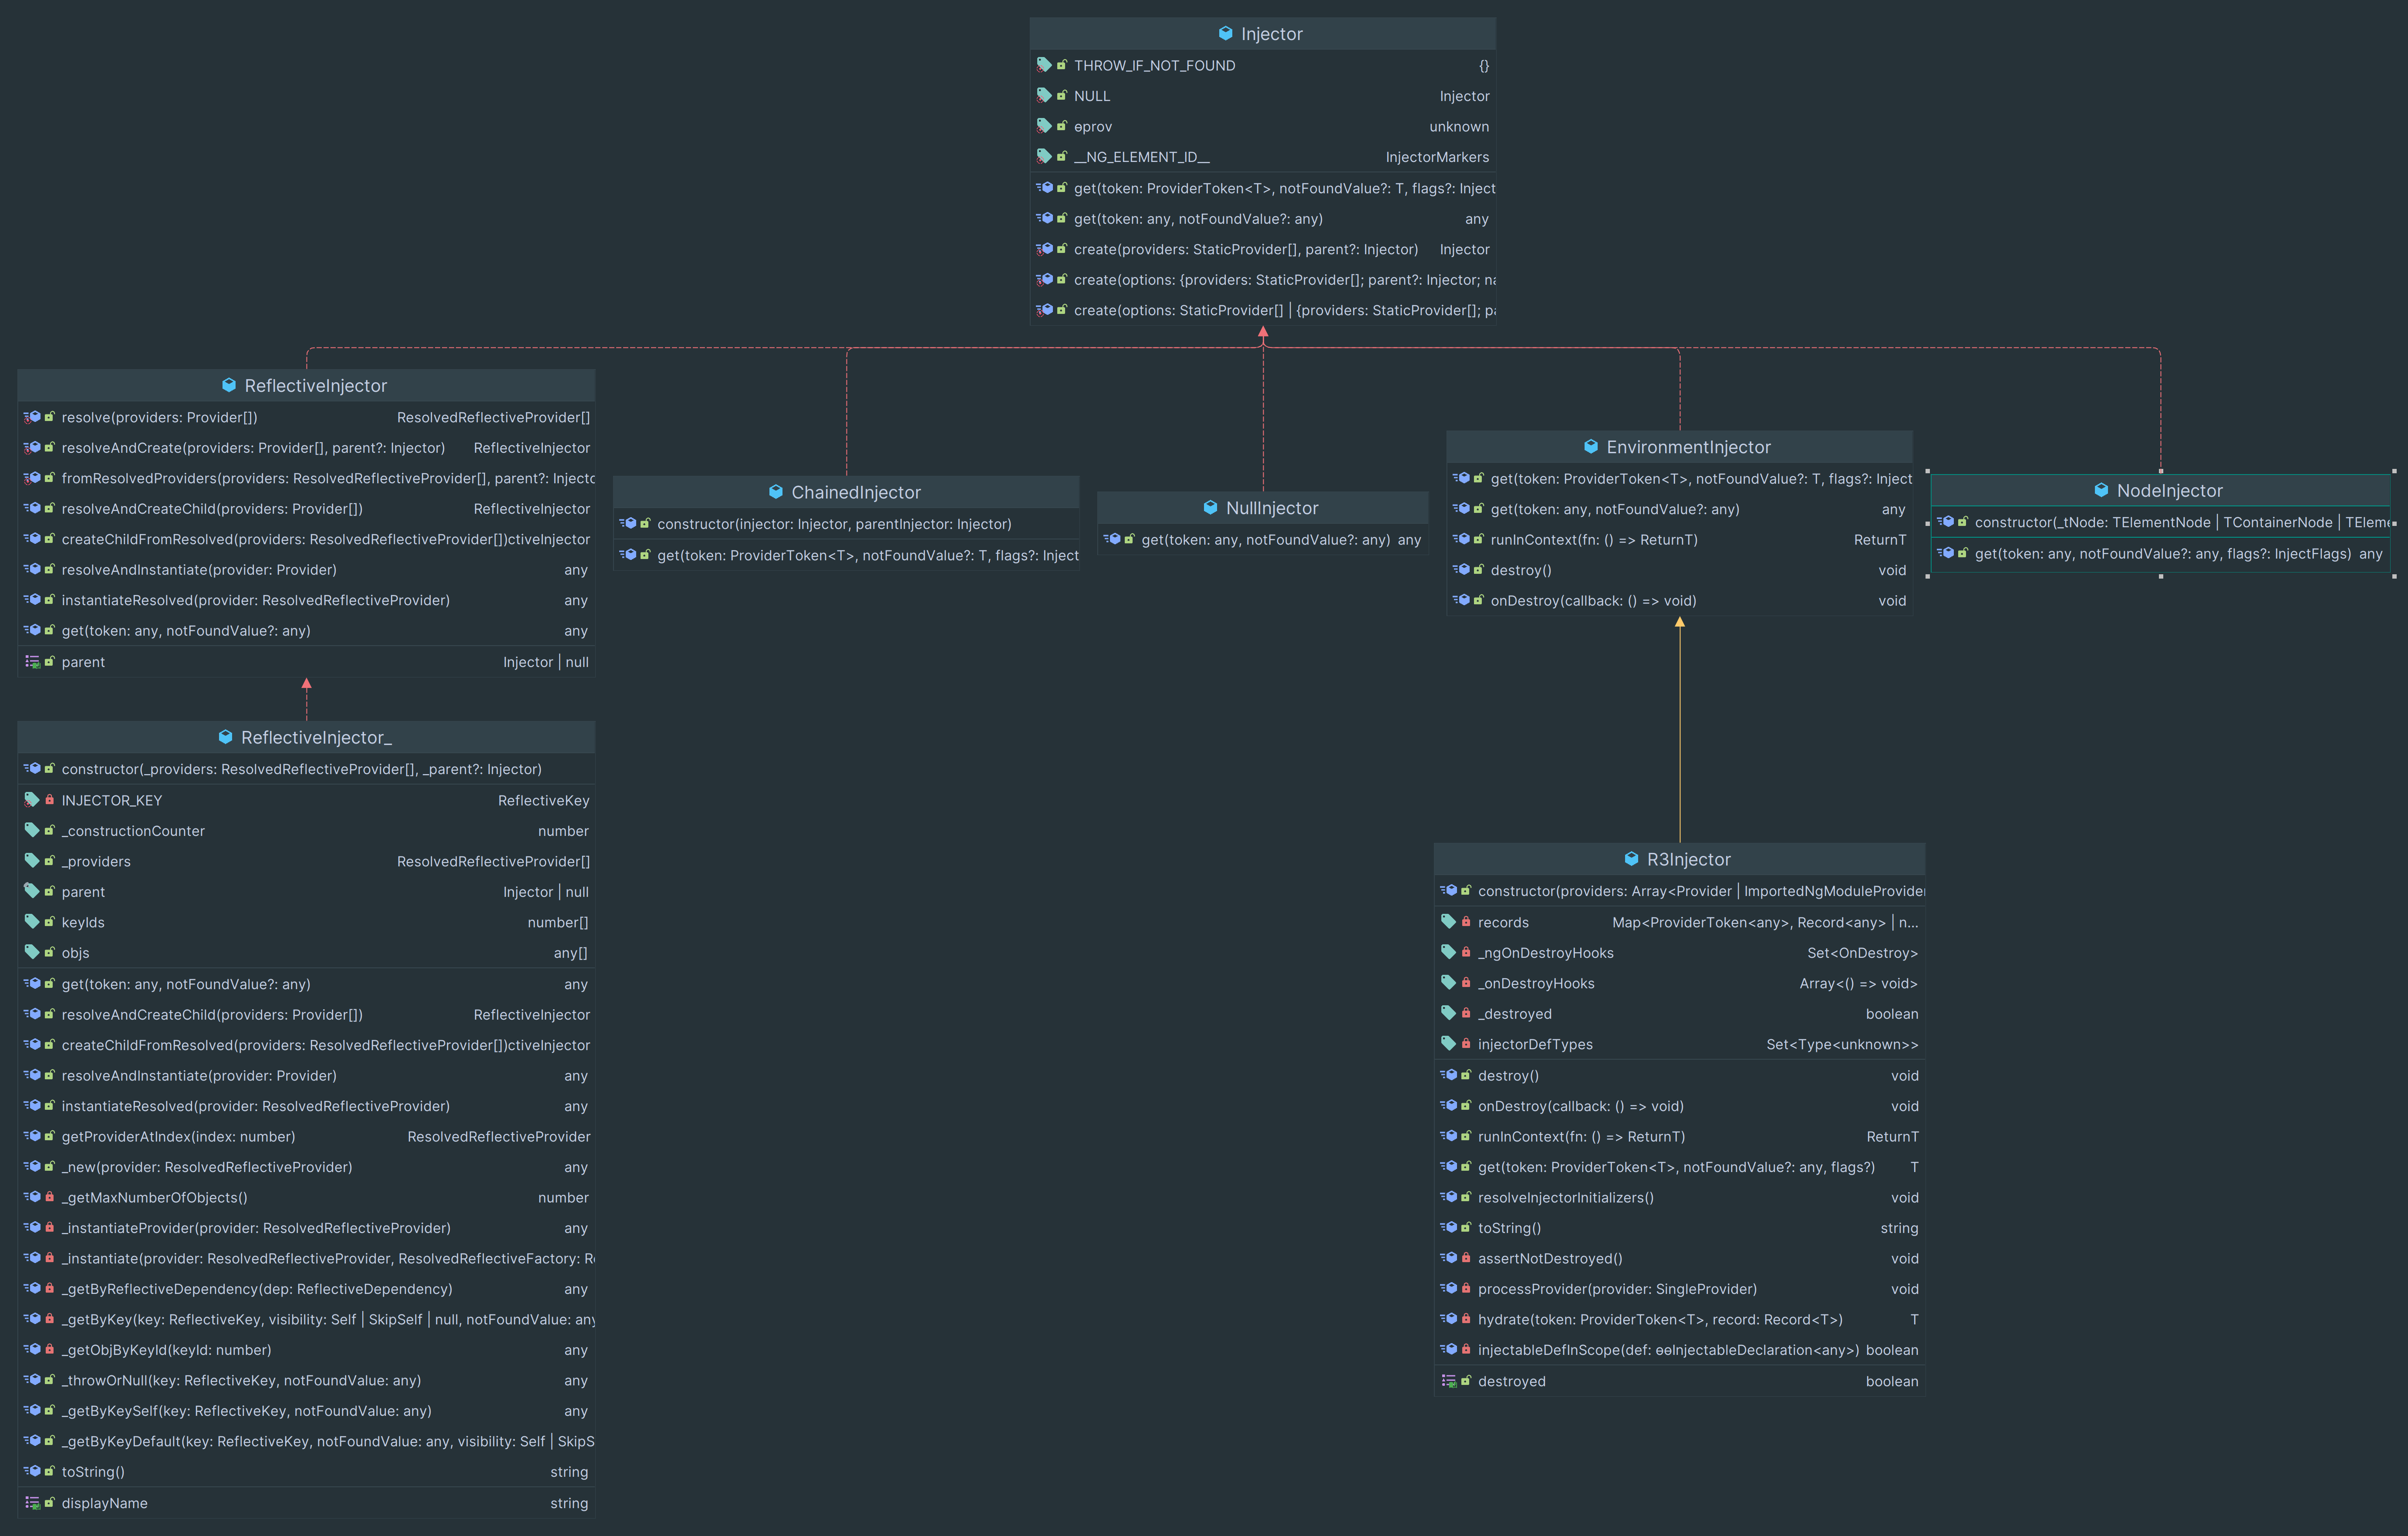
Task: Select the Injector class header
Action: (x=1263, y=34)
